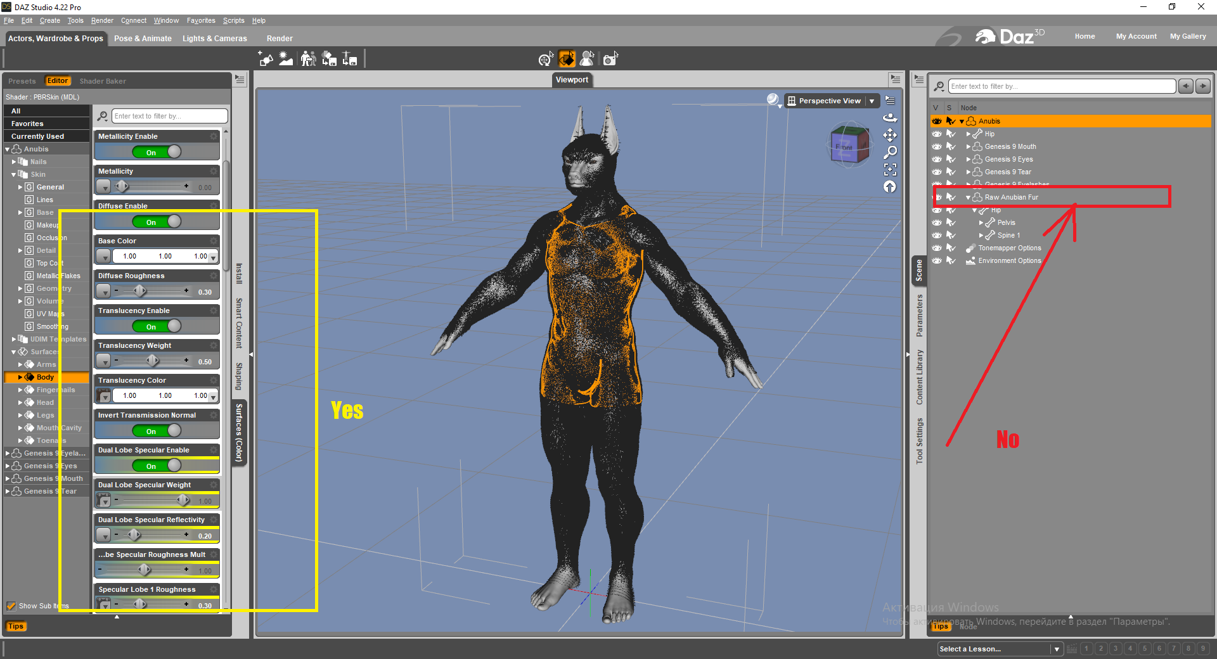Open the Shader Baker tab
Viewport: 1217px width, 659px height.
tap(103, 81)
